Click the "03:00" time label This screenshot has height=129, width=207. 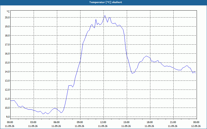click(x=33, y=122)
